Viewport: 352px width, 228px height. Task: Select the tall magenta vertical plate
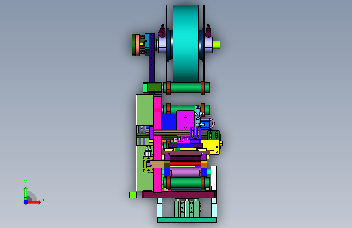(158, 143)
